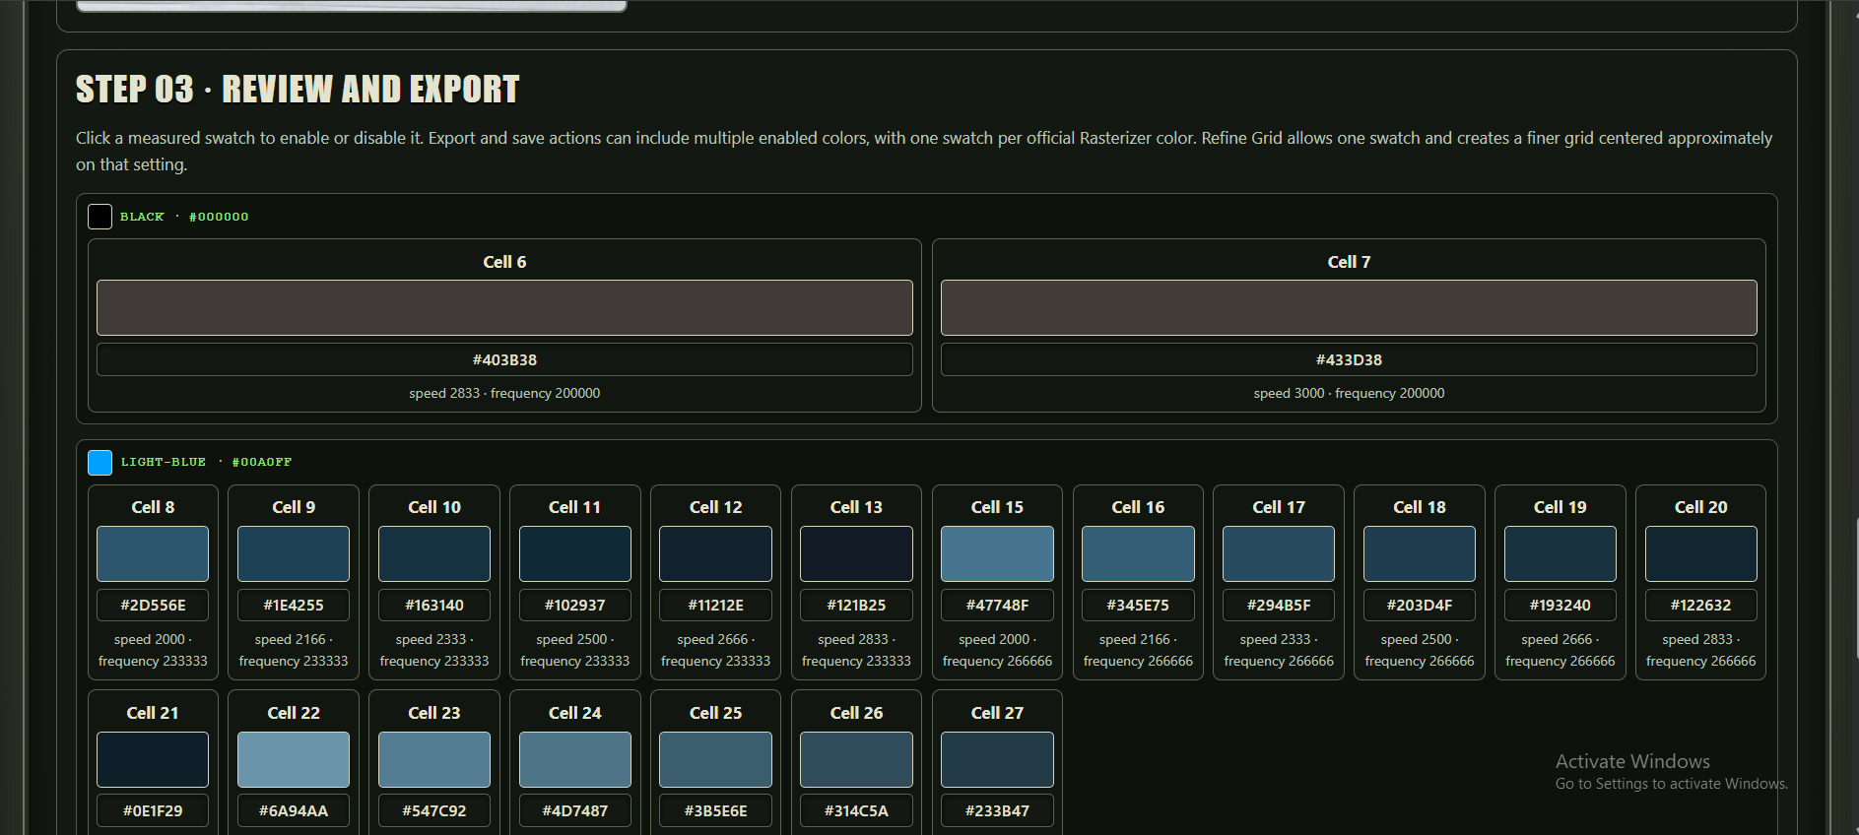The height and width of the screenshot is (835, 1859).
Task: Toggle the Cell 26 swatch color box
Action: 856,759
